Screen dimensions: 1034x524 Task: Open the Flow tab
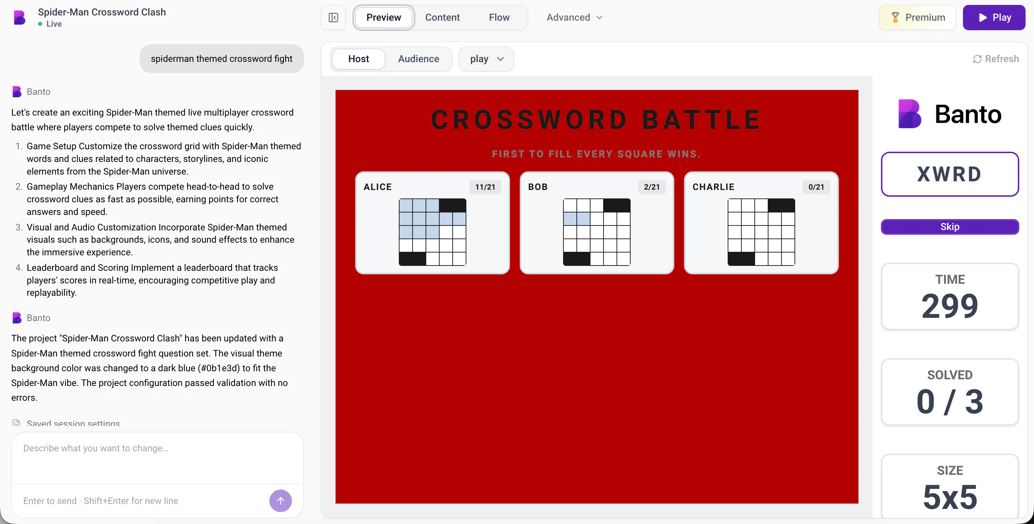pyautogui.click(x=499, y=17)
